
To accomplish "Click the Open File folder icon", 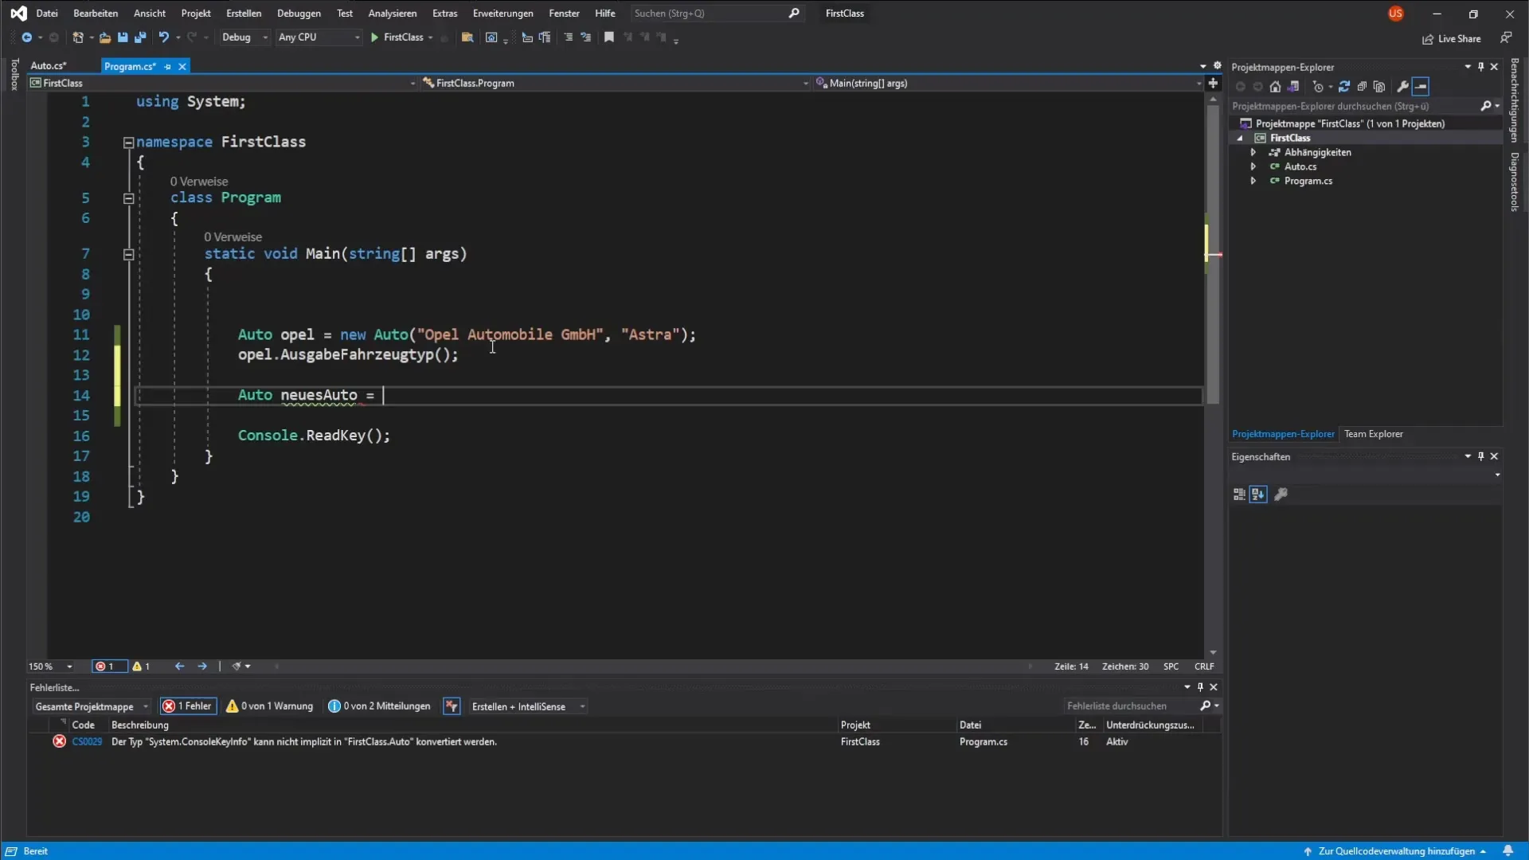I will click(x=104, y=37).
